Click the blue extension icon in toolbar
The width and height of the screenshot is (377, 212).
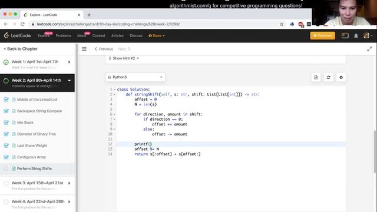[x=292, y=24]
